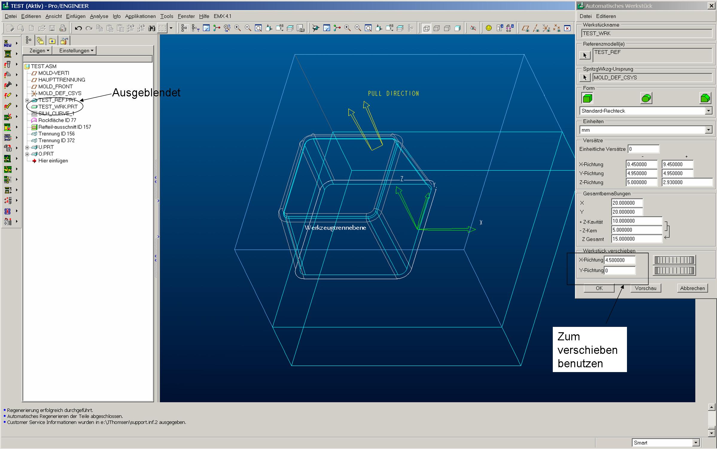
Task: Click the crossed-out eye hide icon
Action: (473, 28)
